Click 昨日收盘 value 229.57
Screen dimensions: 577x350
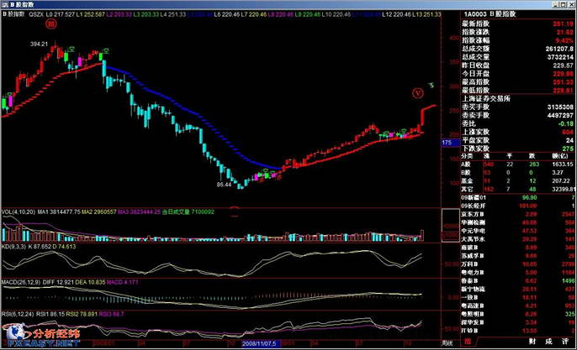[x=564, y=65]
